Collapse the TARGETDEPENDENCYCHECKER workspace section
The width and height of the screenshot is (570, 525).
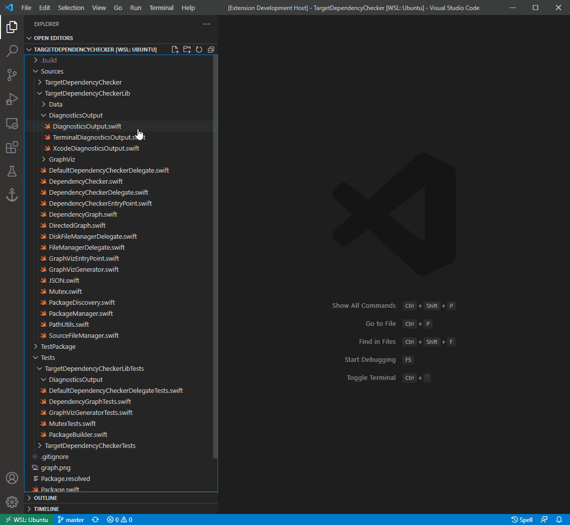[x=95, y=50]
